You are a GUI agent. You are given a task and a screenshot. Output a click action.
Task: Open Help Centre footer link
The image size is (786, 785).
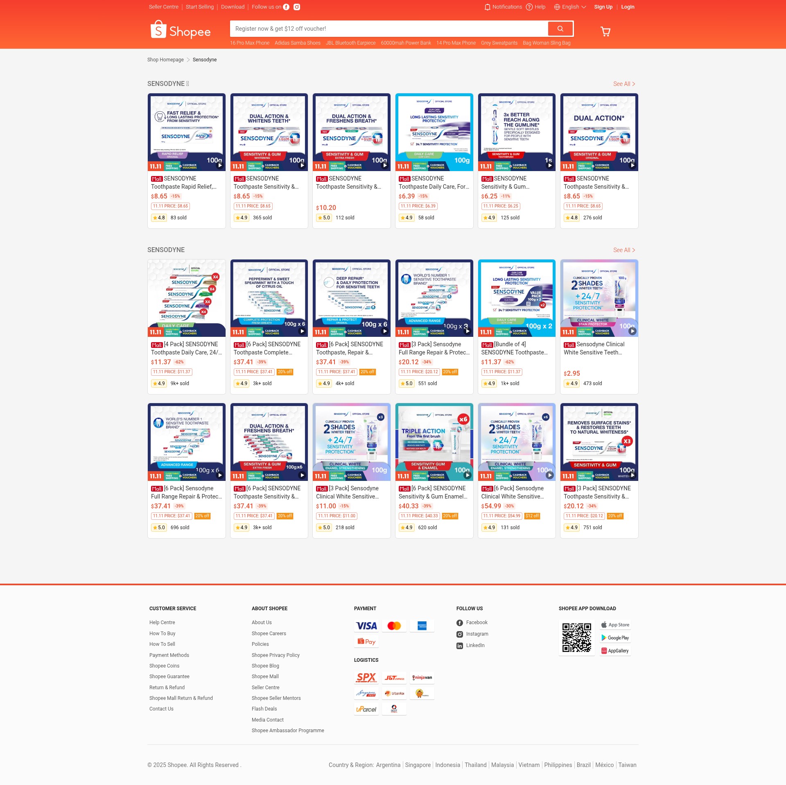point(162,623)
